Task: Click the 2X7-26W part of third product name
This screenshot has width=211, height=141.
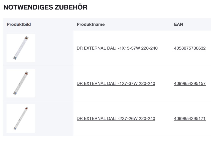Action: [128, 118]
